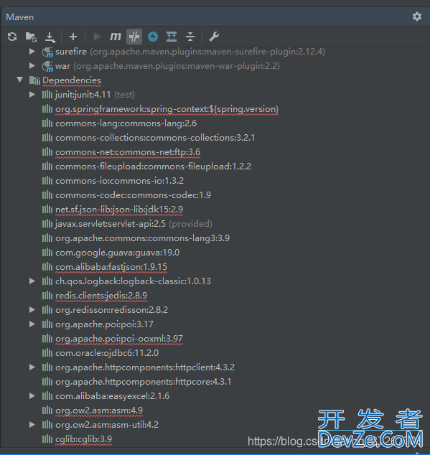
Task: Expand org.apache.poi:poi:3.17 dependency
Action: point(32,324)
